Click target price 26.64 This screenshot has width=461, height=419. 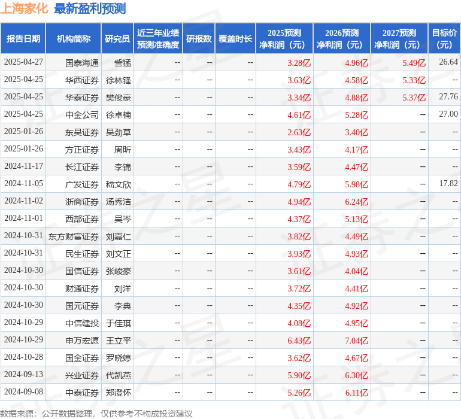click(448, 62)
